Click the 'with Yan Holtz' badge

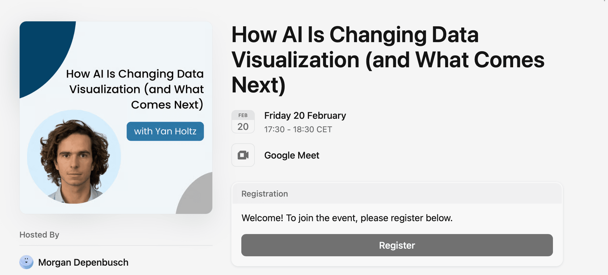pos(165,131)
